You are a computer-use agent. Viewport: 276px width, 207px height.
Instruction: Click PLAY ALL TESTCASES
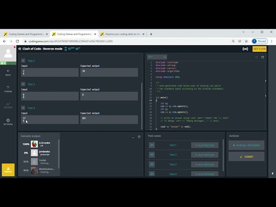click(x=246, y=145)
